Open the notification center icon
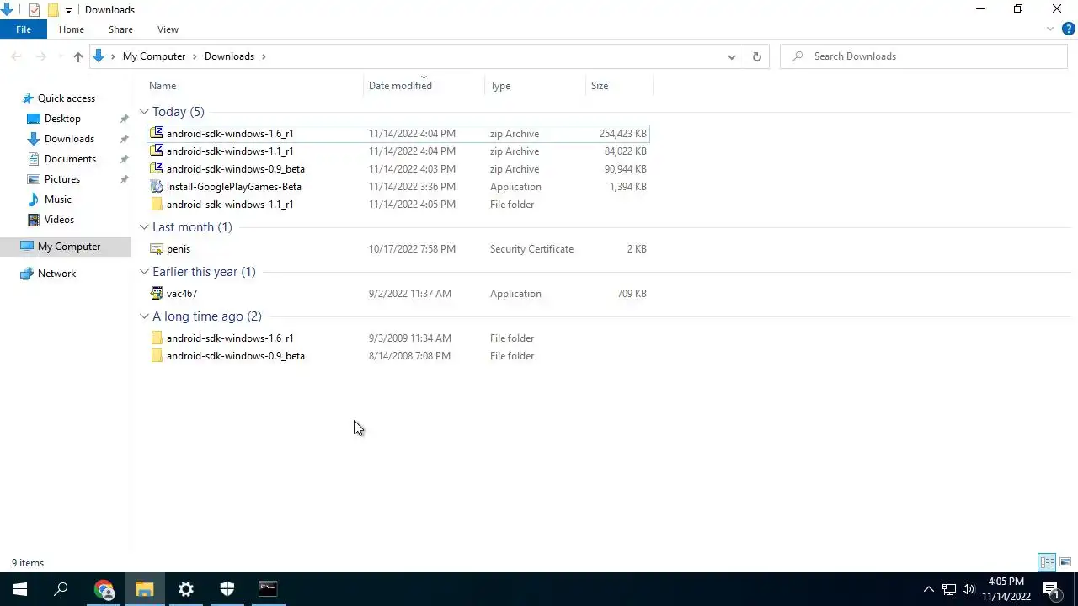The height and width of the screenshot is (606, 1078). 1051,589
